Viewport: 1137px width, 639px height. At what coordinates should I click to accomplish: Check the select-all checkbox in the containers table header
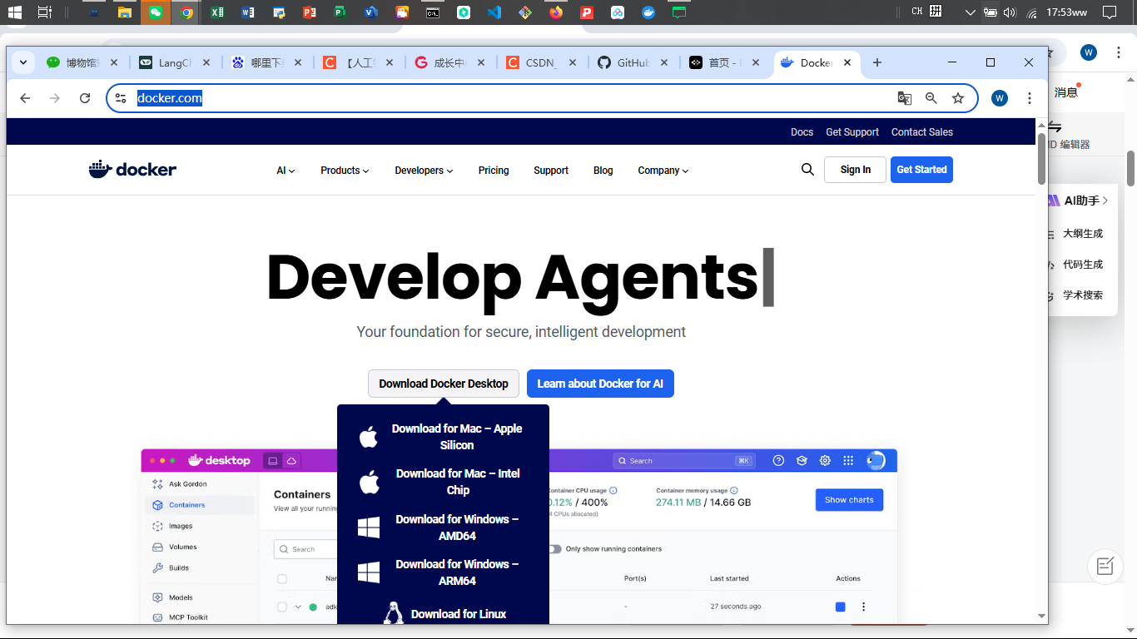coord(282,579)
